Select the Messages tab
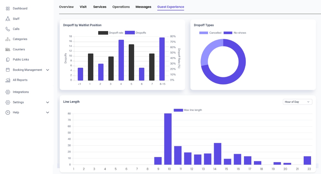This screenshot has height=174, width=321. coord(143,7)
